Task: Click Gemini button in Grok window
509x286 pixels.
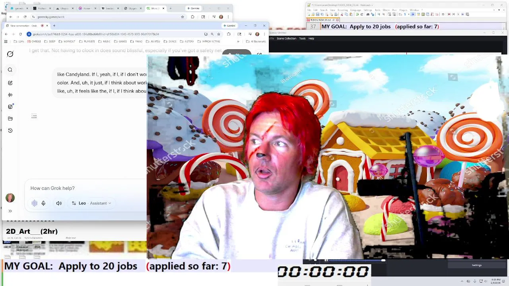Action: (229, 26)
